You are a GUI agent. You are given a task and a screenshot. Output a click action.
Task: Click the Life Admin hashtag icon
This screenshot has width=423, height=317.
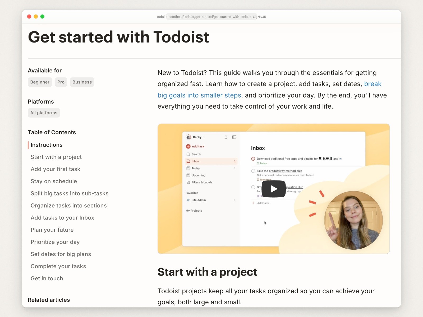(188, 200)
